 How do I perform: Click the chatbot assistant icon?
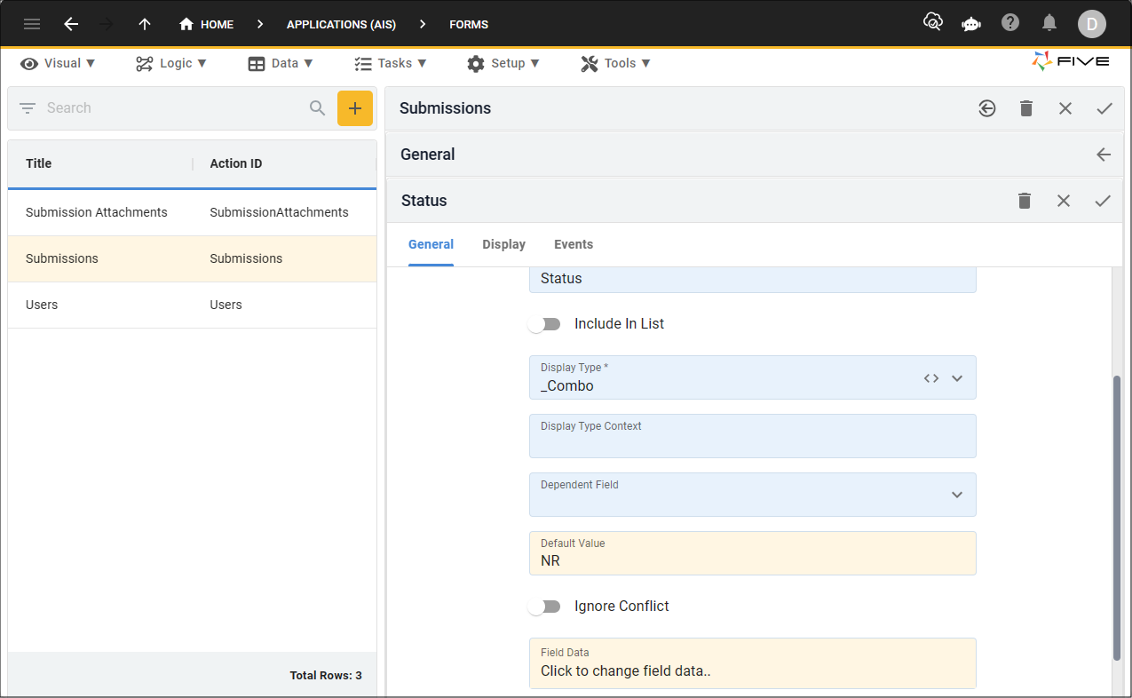click(971, 24)
